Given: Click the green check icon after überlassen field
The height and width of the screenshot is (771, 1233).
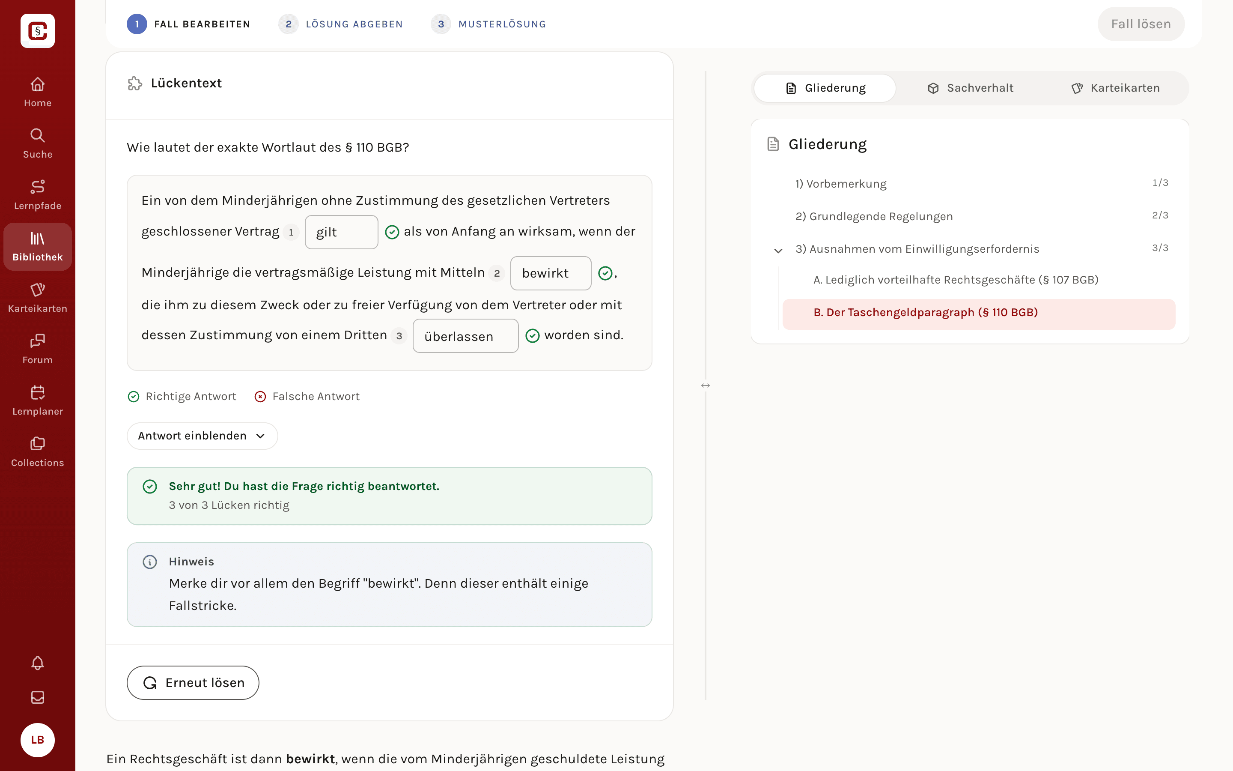Looking at the screenshot, I should [533, 335].
